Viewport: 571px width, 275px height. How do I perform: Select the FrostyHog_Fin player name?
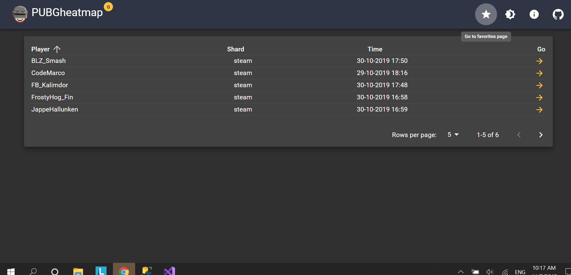pyautogui.click(x=52, y=97)
